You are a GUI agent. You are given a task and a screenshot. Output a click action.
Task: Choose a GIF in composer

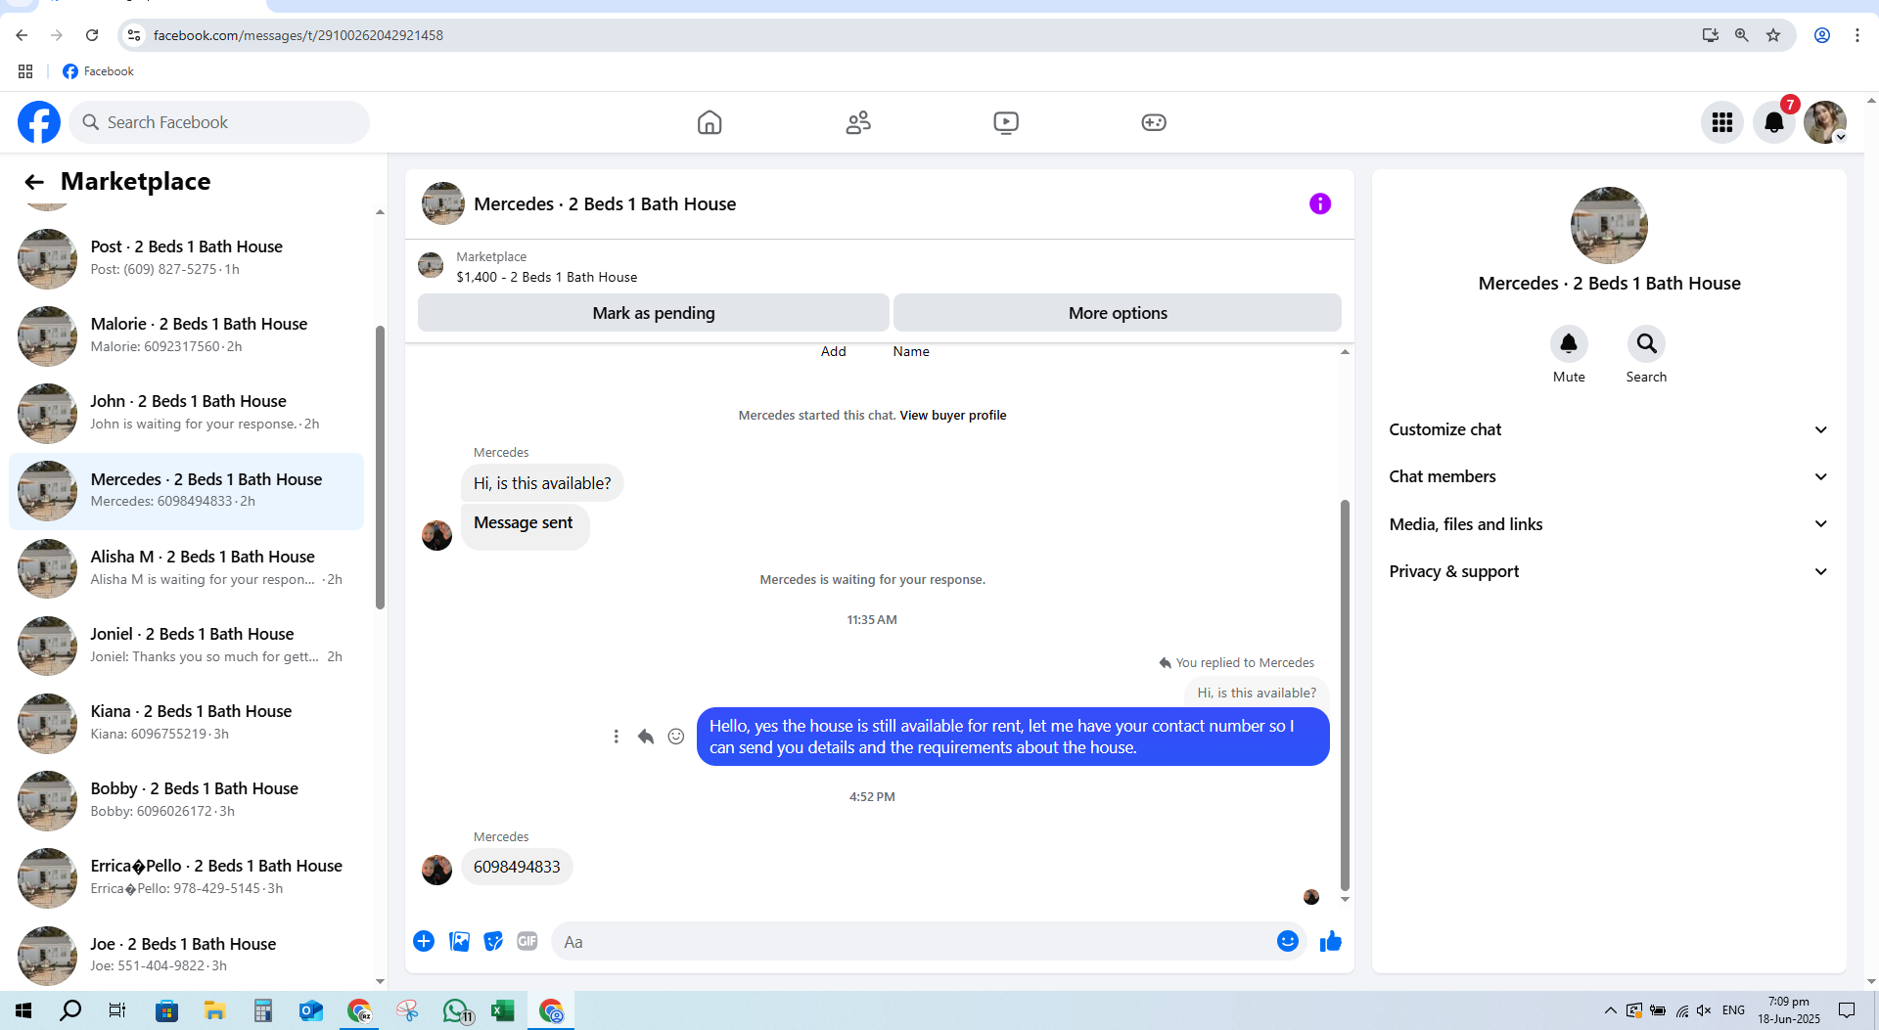pos(527,941)
